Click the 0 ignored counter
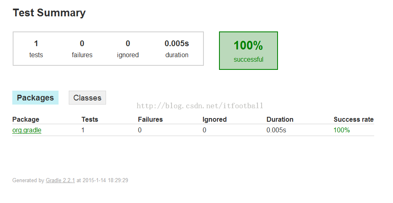The height and width of the screenshot is (203, 393). pos(128,49)
